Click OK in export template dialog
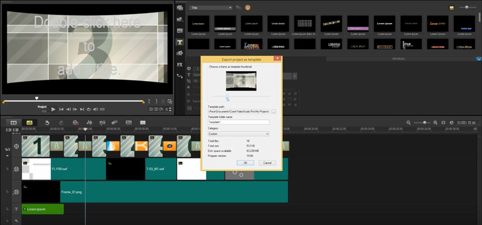The height and width of the screenshot is (225, 482). click(x=245, y=162)
